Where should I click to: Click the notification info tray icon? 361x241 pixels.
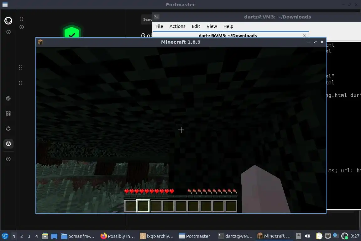click(x=335, y=236)
